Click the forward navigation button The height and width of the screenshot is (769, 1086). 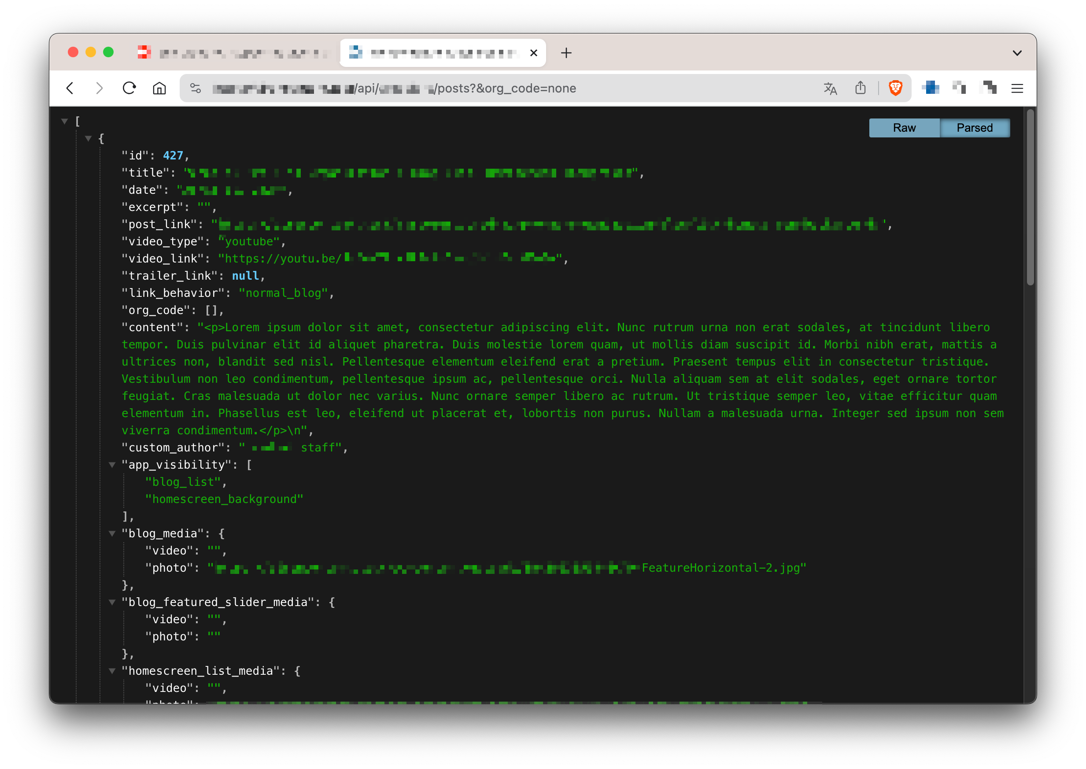tap(99, 88)
